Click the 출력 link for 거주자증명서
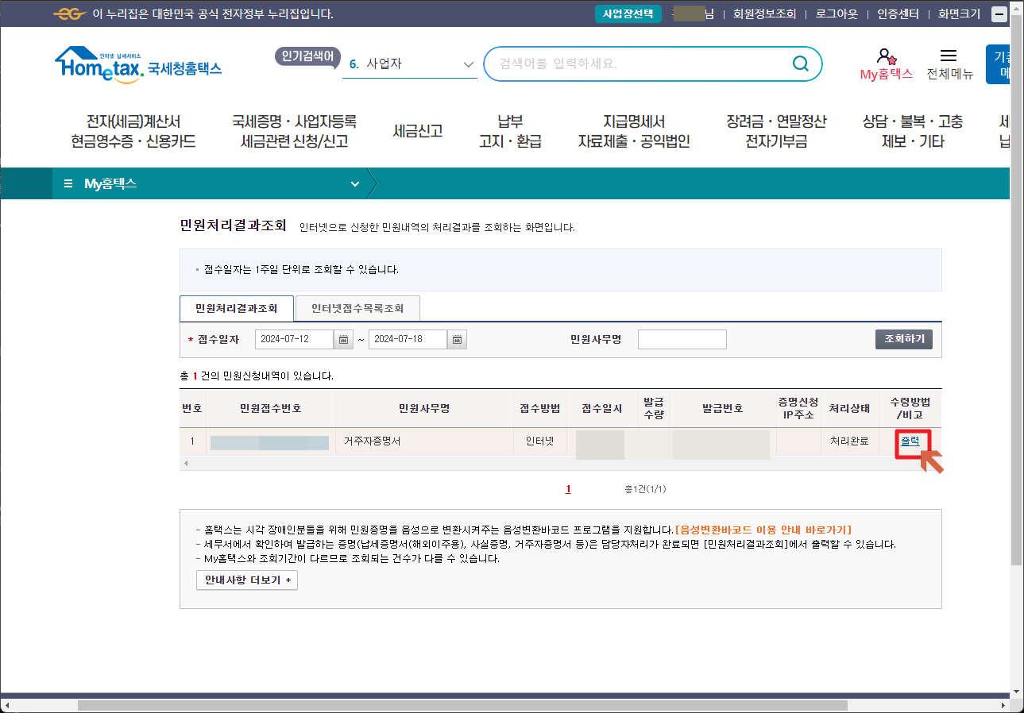This screenshot has width=1024, height=713. [910, 442]
